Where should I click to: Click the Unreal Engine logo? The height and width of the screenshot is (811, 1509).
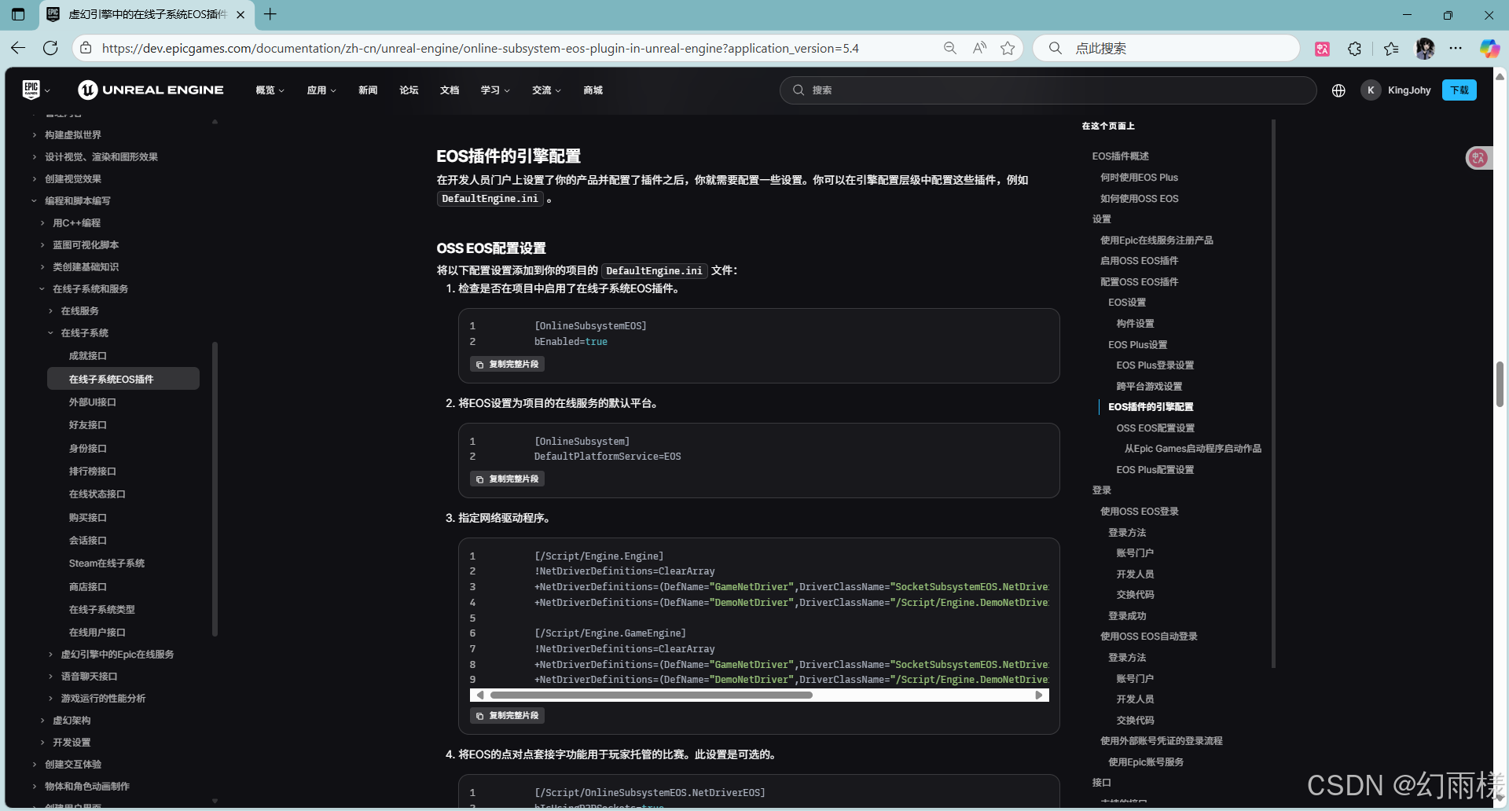(x=151, y=90)
